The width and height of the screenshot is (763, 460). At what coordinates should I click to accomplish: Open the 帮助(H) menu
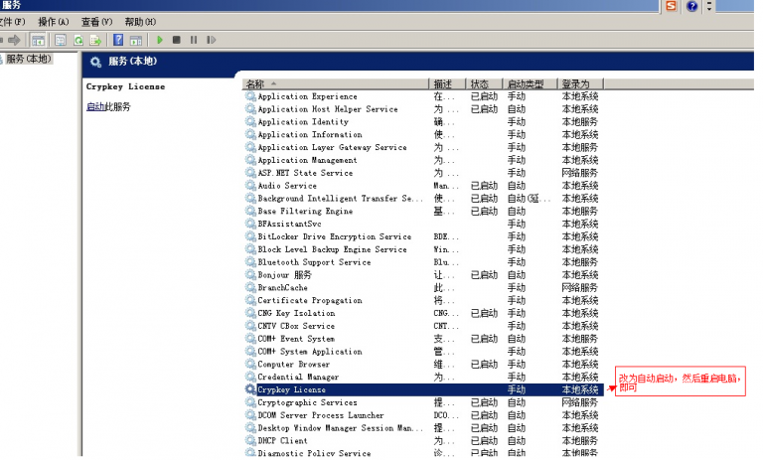pos(140,22)
